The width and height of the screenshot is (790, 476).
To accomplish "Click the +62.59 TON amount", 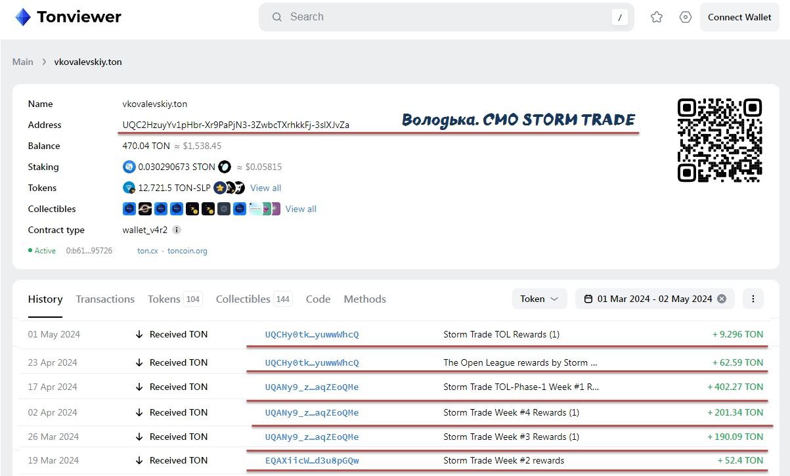I will (x=738, y=362).
